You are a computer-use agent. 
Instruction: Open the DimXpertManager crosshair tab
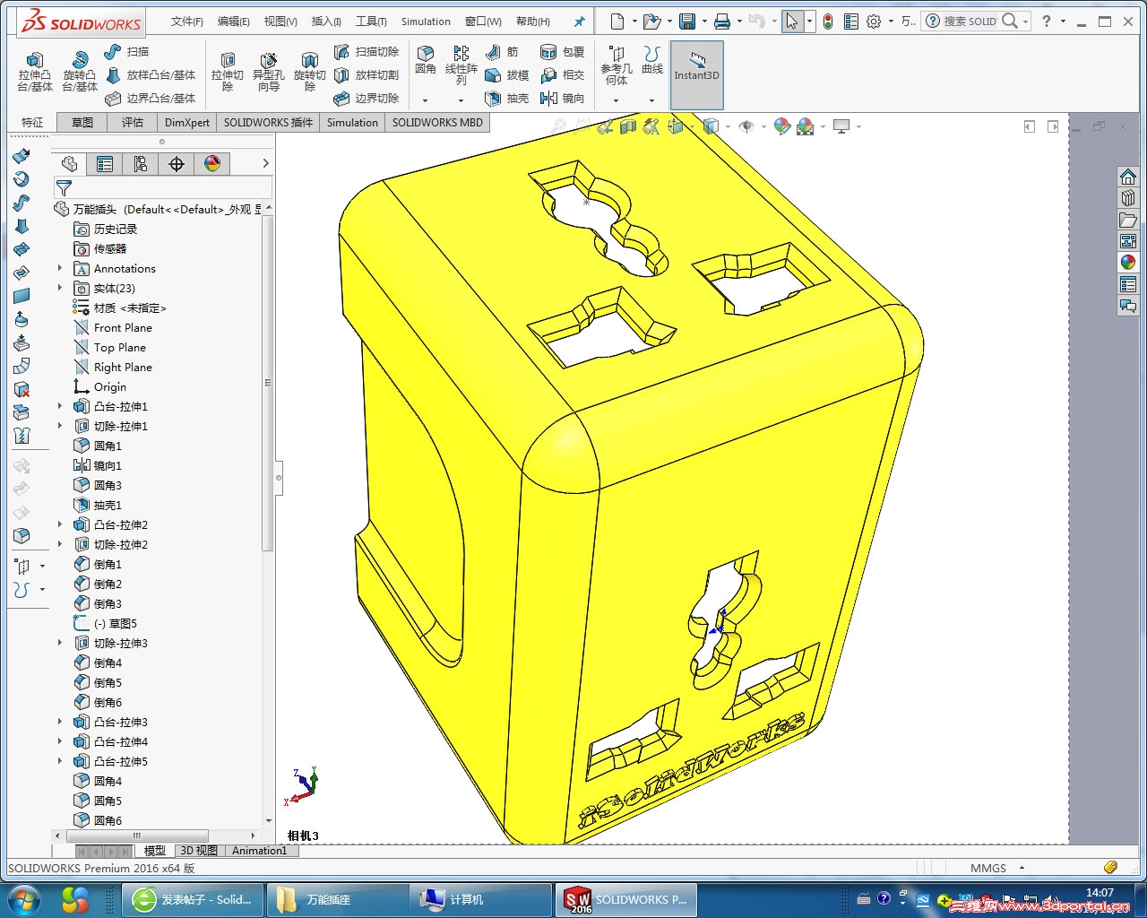(177, 164)
